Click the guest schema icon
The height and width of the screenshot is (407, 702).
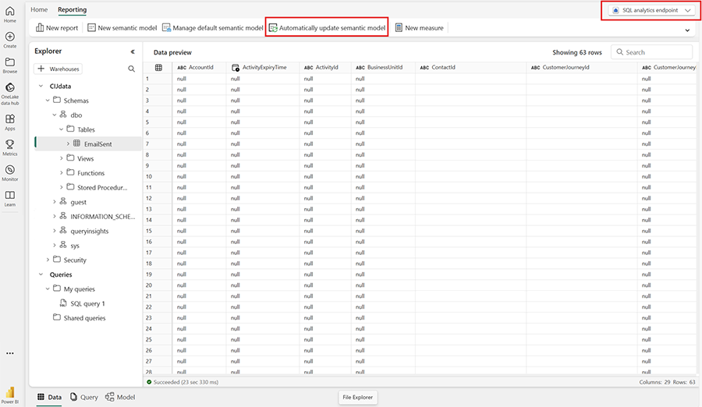(63, 202)
